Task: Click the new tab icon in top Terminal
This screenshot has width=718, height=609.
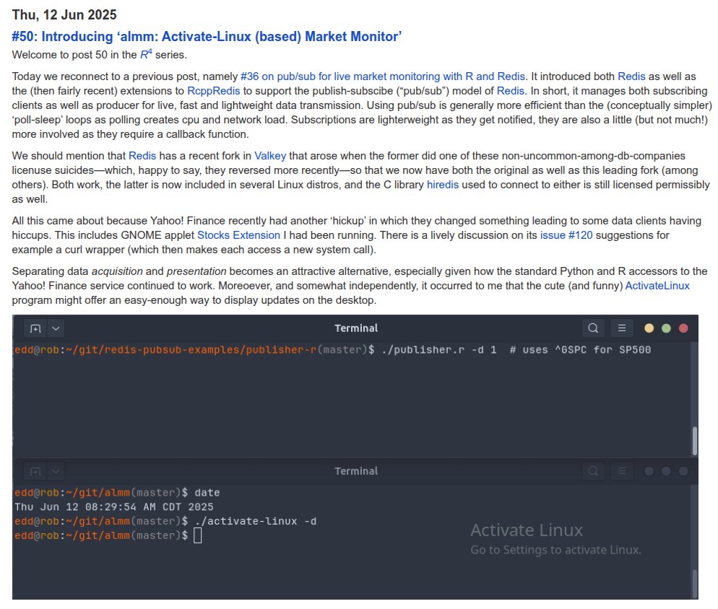Action: [35, 328]
